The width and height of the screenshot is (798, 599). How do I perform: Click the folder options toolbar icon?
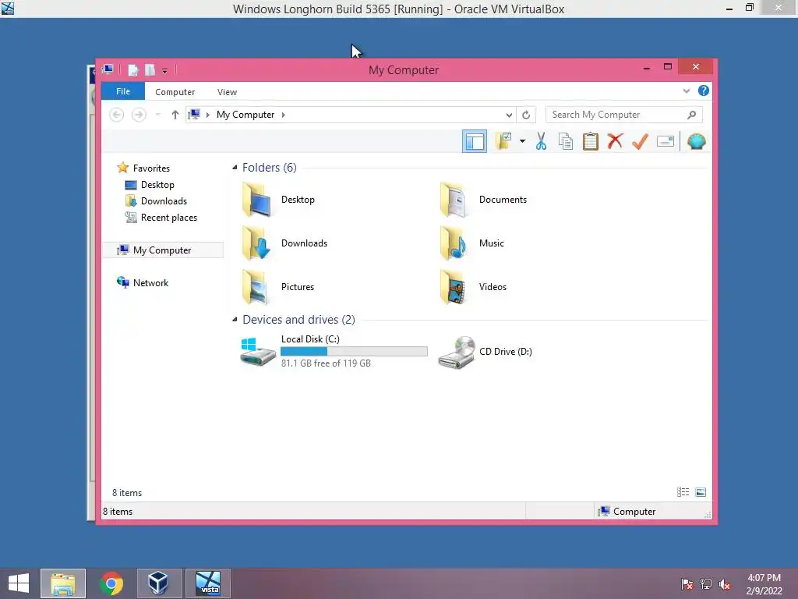click(504, 141)
